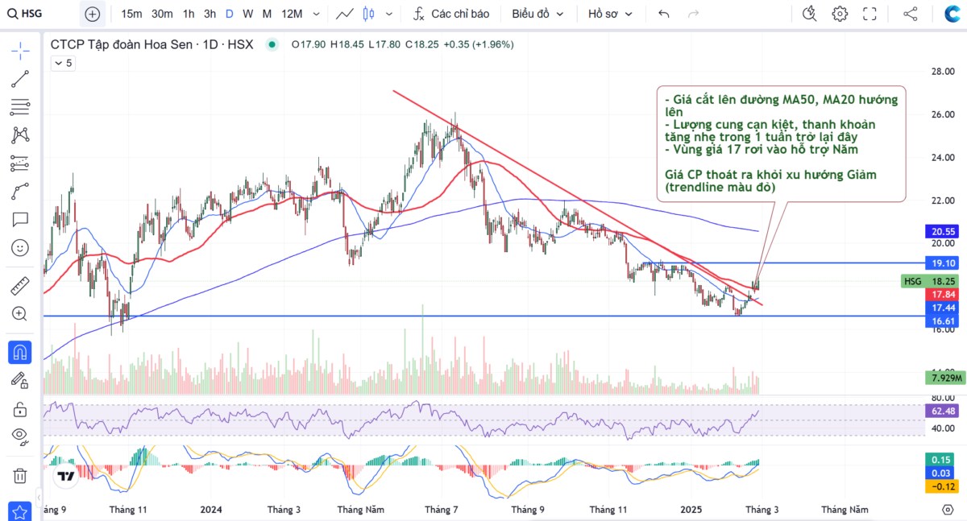Screen dimensions: 967x521
Task: Open the quick search lightning magnifier
Action: 810,14
